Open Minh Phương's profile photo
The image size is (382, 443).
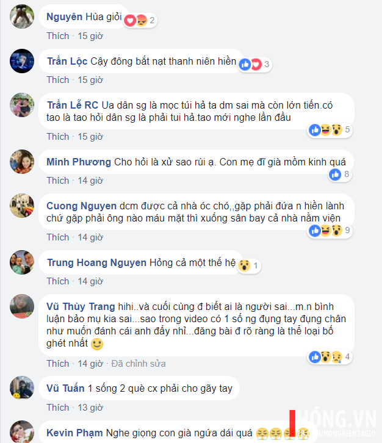coord(22,162)
